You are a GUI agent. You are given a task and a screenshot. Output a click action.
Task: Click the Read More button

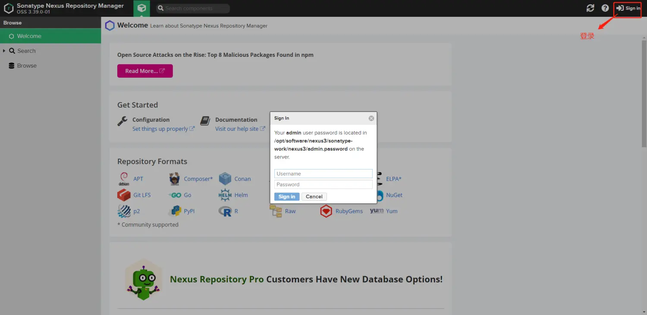coord(145,71)
